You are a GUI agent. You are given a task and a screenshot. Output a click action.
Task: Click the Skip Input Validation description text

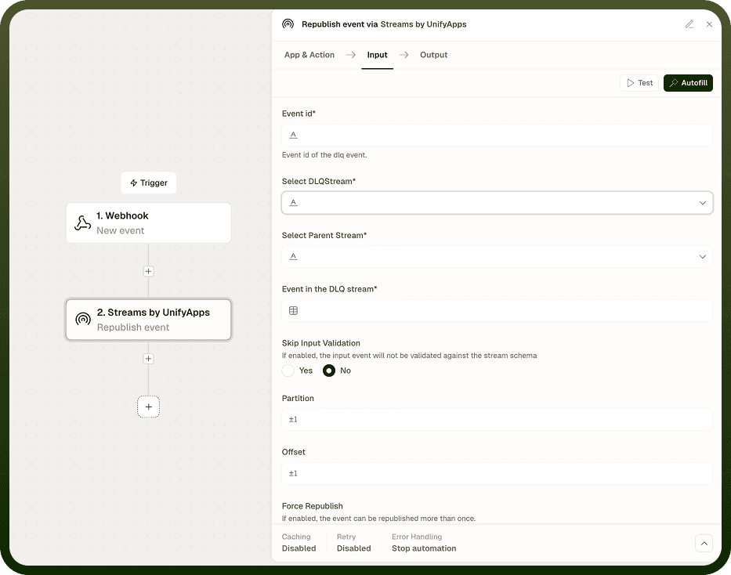tap(409, 356)
